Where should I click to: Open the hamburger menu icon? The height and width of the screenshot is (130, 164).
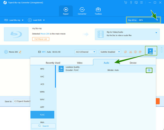point(141,2)
